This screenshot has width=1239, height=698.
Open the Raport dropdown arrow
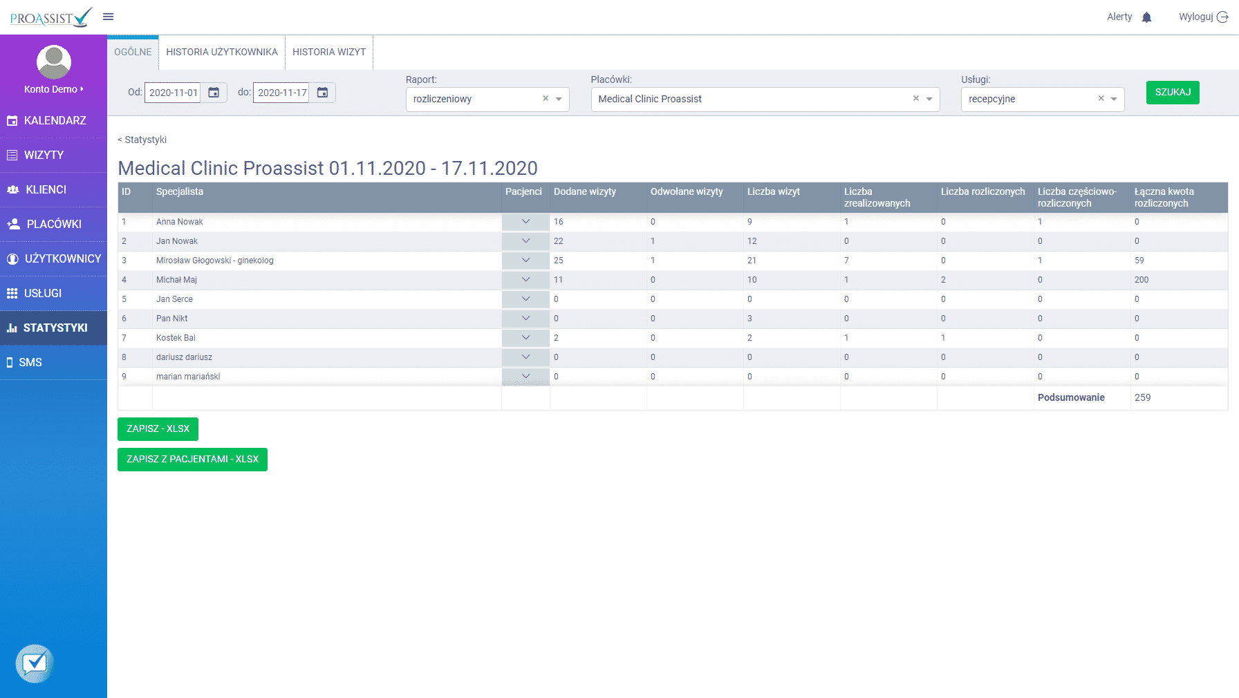click(x=559, y=100)
